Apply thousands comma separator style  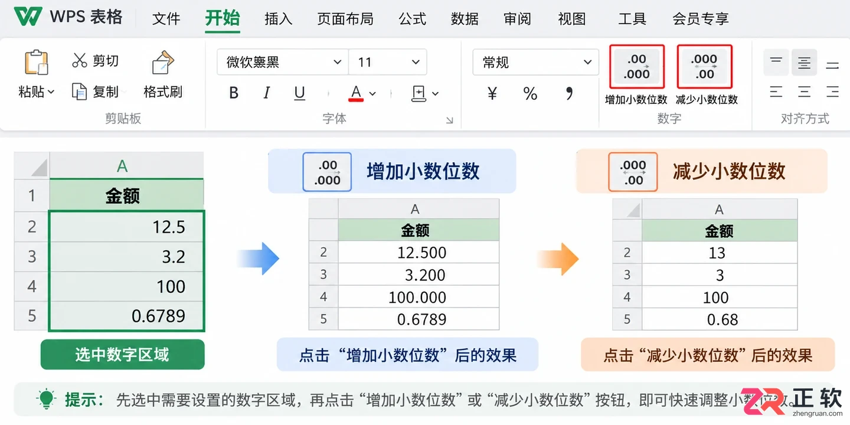tap(569, 93)
